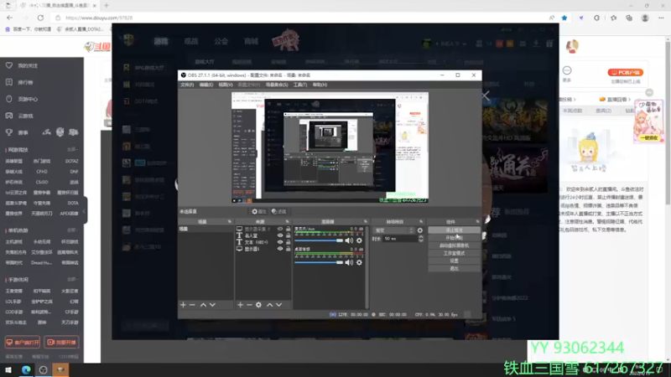Image resolution: width=671 pixels, height=377 pixels.
Task: Click the browser refresh icon
Action: tap(40, 18)
